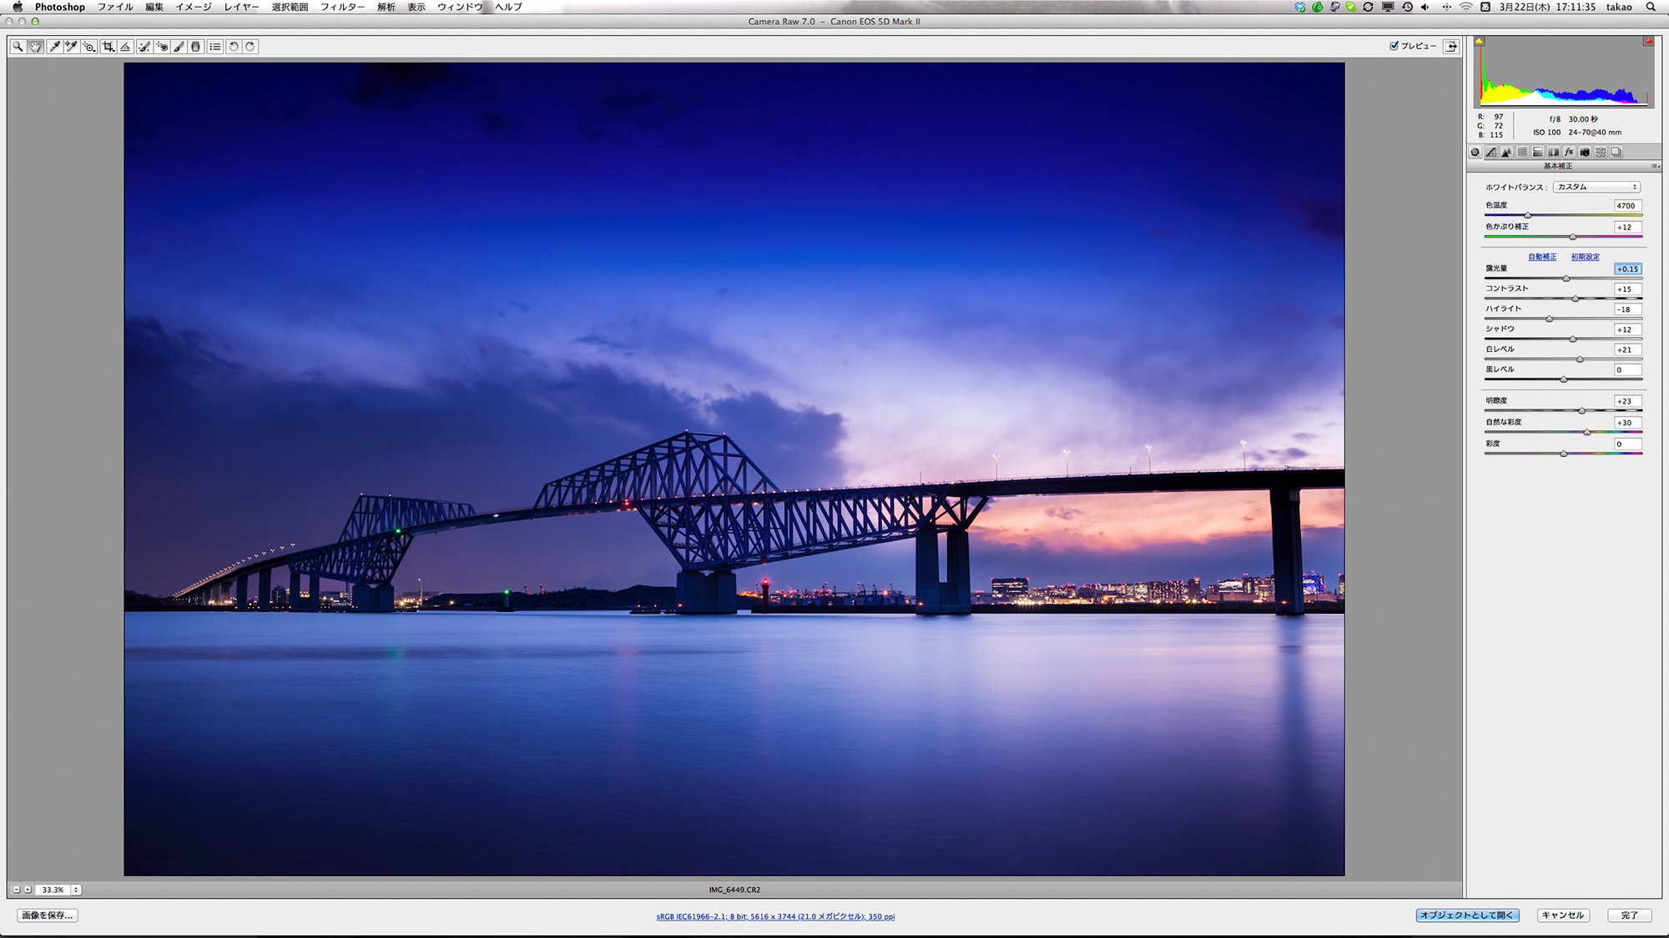Viewport: 1669px width, 938px height.
Task: Open the 基本補正 panel options menu
Action: tap(1655, 166)
